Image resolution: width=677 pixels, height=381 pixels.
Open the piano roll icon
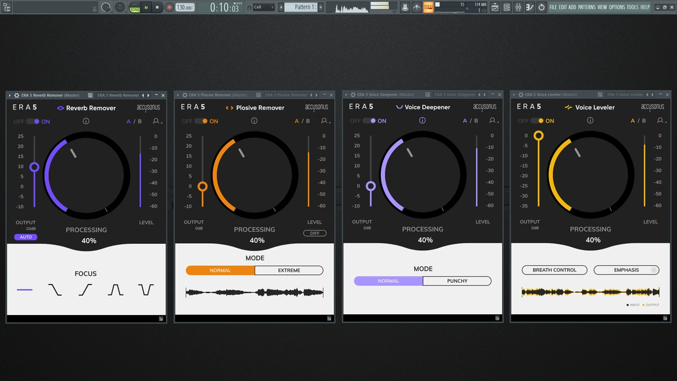pos(530,7)
